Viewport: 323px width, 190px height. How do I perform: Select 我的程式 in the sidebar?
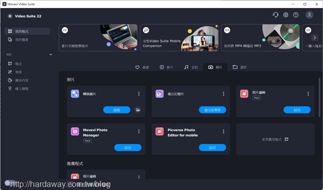pyautogui.click(x=27, y=31)
